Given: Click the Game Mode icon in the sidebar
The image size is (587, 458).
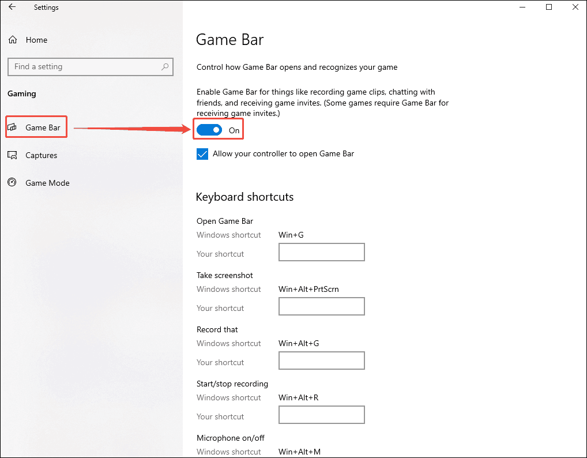Looking at the screenshot, I should click(12, 182).
